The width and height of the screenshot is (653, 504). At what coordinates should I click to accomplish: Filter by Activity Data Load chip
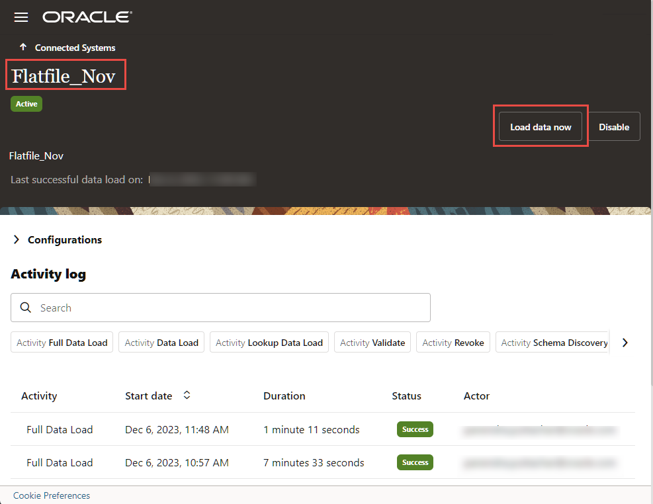tap(161, 342)
